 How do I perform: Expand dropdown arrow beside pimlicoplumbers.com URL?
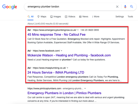click(x=85, y=89)
